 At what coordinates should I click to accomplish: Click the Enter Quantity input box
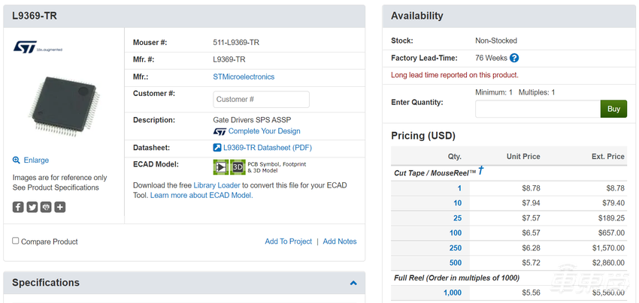(x=538, y=109)
